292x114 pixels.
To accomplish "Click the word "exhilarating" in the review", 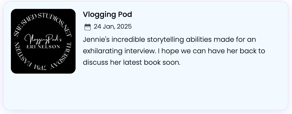I will click(102, 51).
